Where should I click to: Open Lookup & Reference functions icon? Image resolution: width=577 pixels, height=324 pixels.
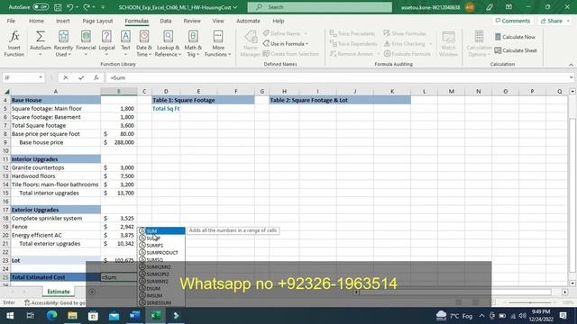click(x=168, y=36)
